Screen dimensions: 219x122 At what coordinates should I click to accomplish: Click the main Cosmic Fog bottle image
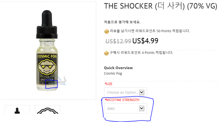[x=47, y=50]
